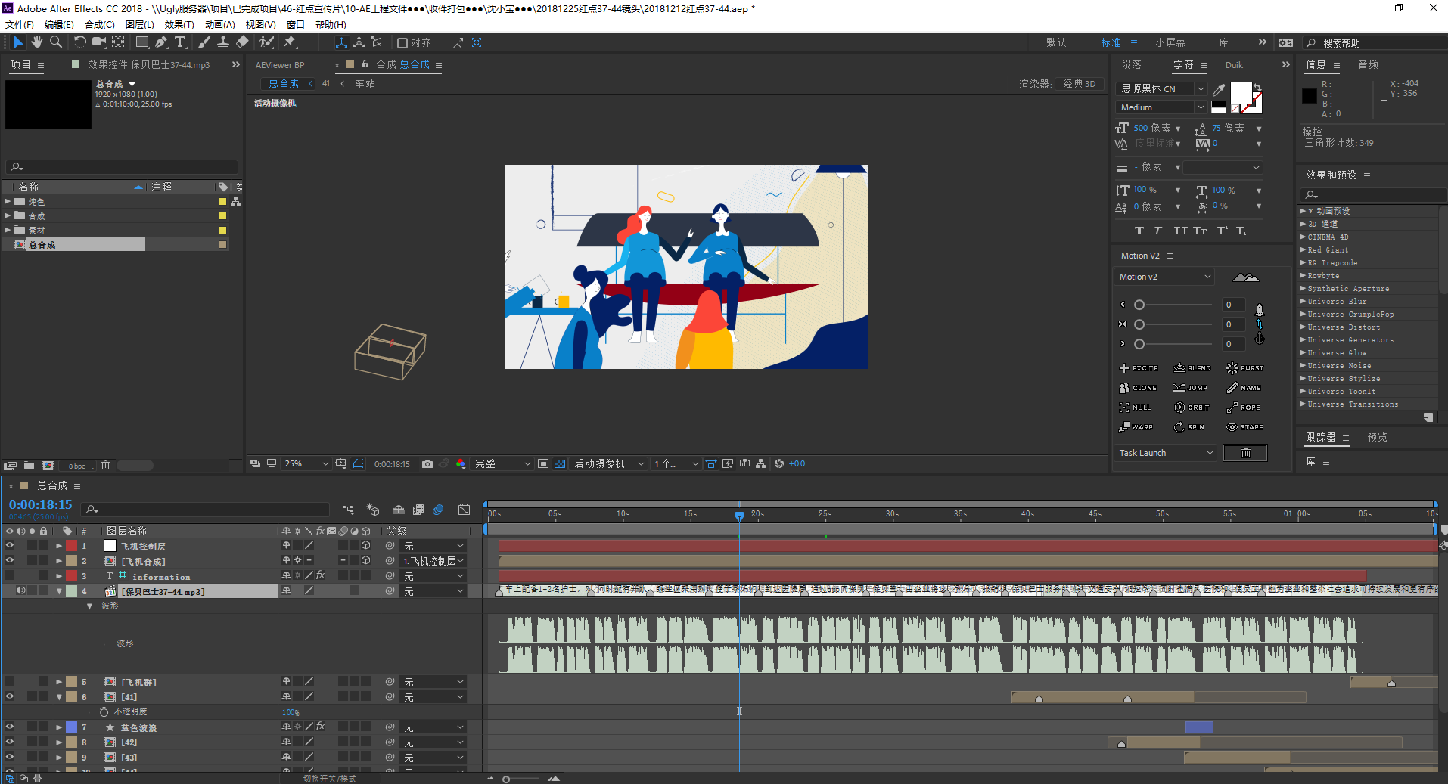
Task: Take snapshot with the camera icon
Action: [427, 464]
